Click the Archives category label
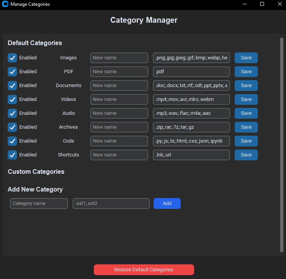Image resolution: width=286 pixels, height=279 pixels. [x=68, y=127]
